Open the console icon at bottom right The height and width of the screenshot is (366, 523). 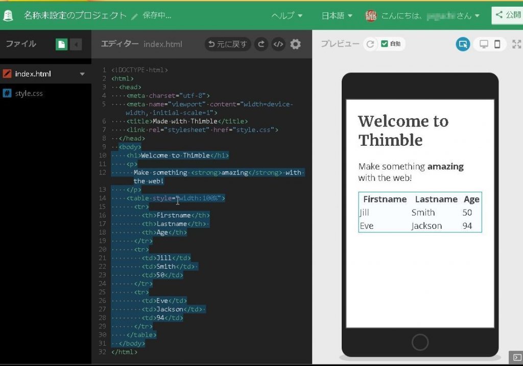[x=516, y=357]
